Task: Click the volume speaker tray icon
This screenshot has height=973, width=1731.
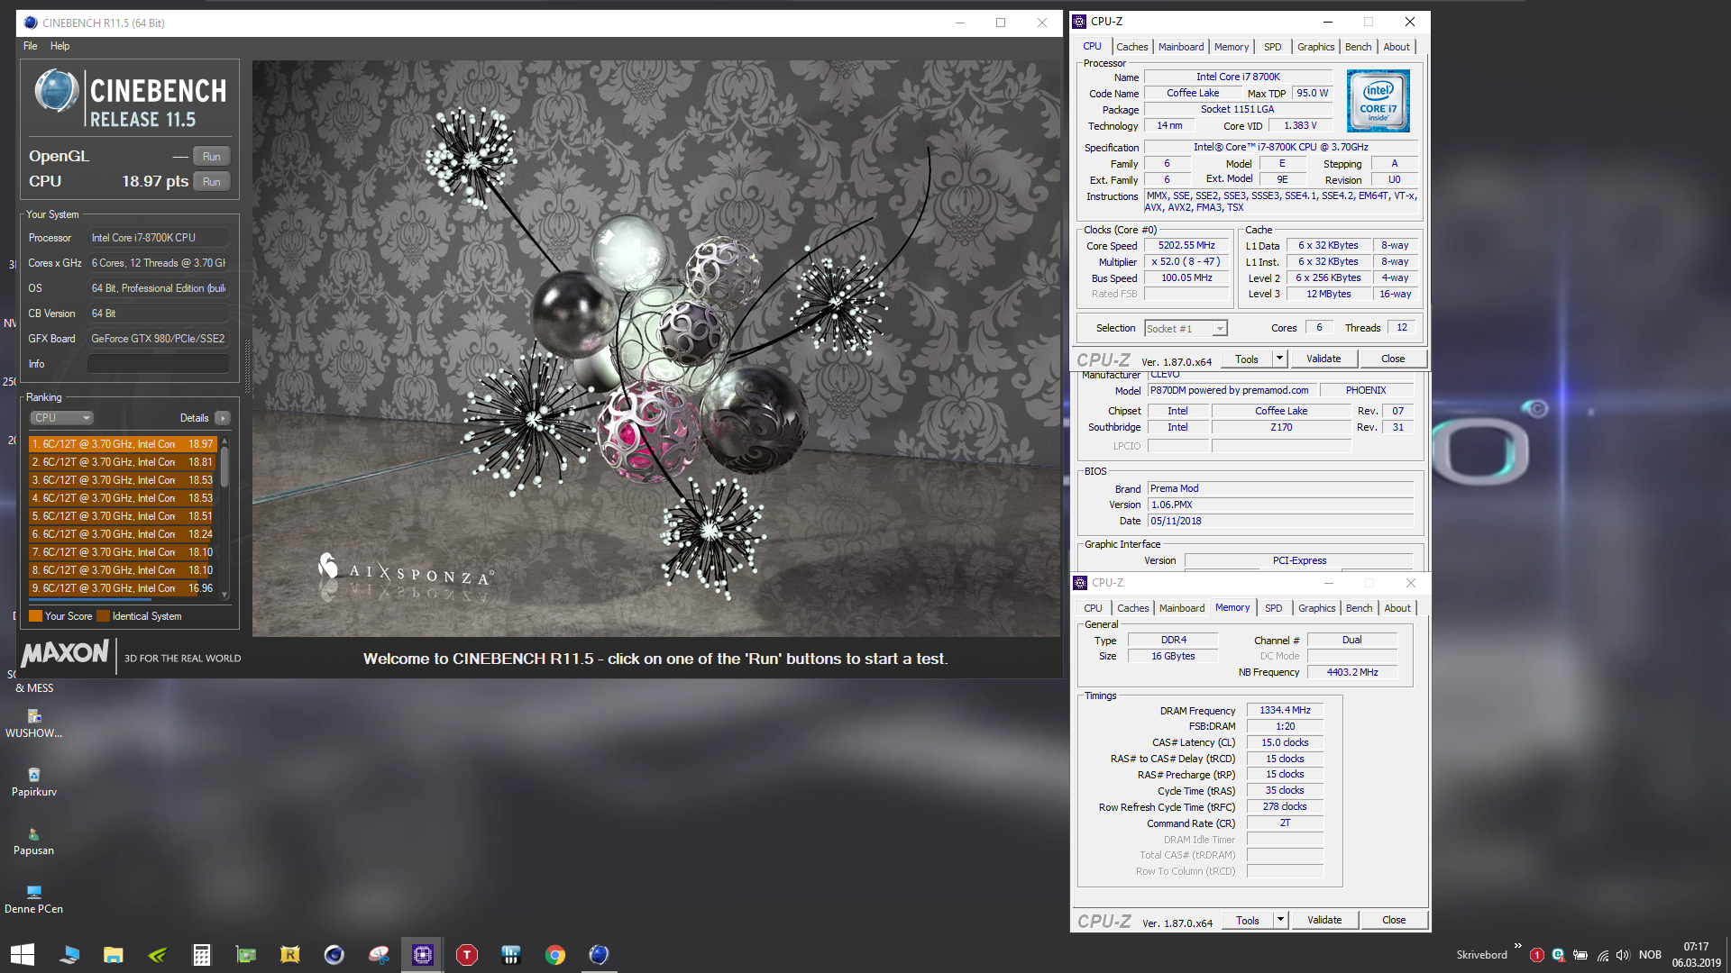Action: (x=1624, y=955)
